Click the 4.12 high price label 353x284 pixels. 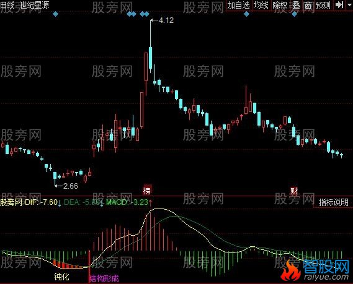click(x=166, y=20)
